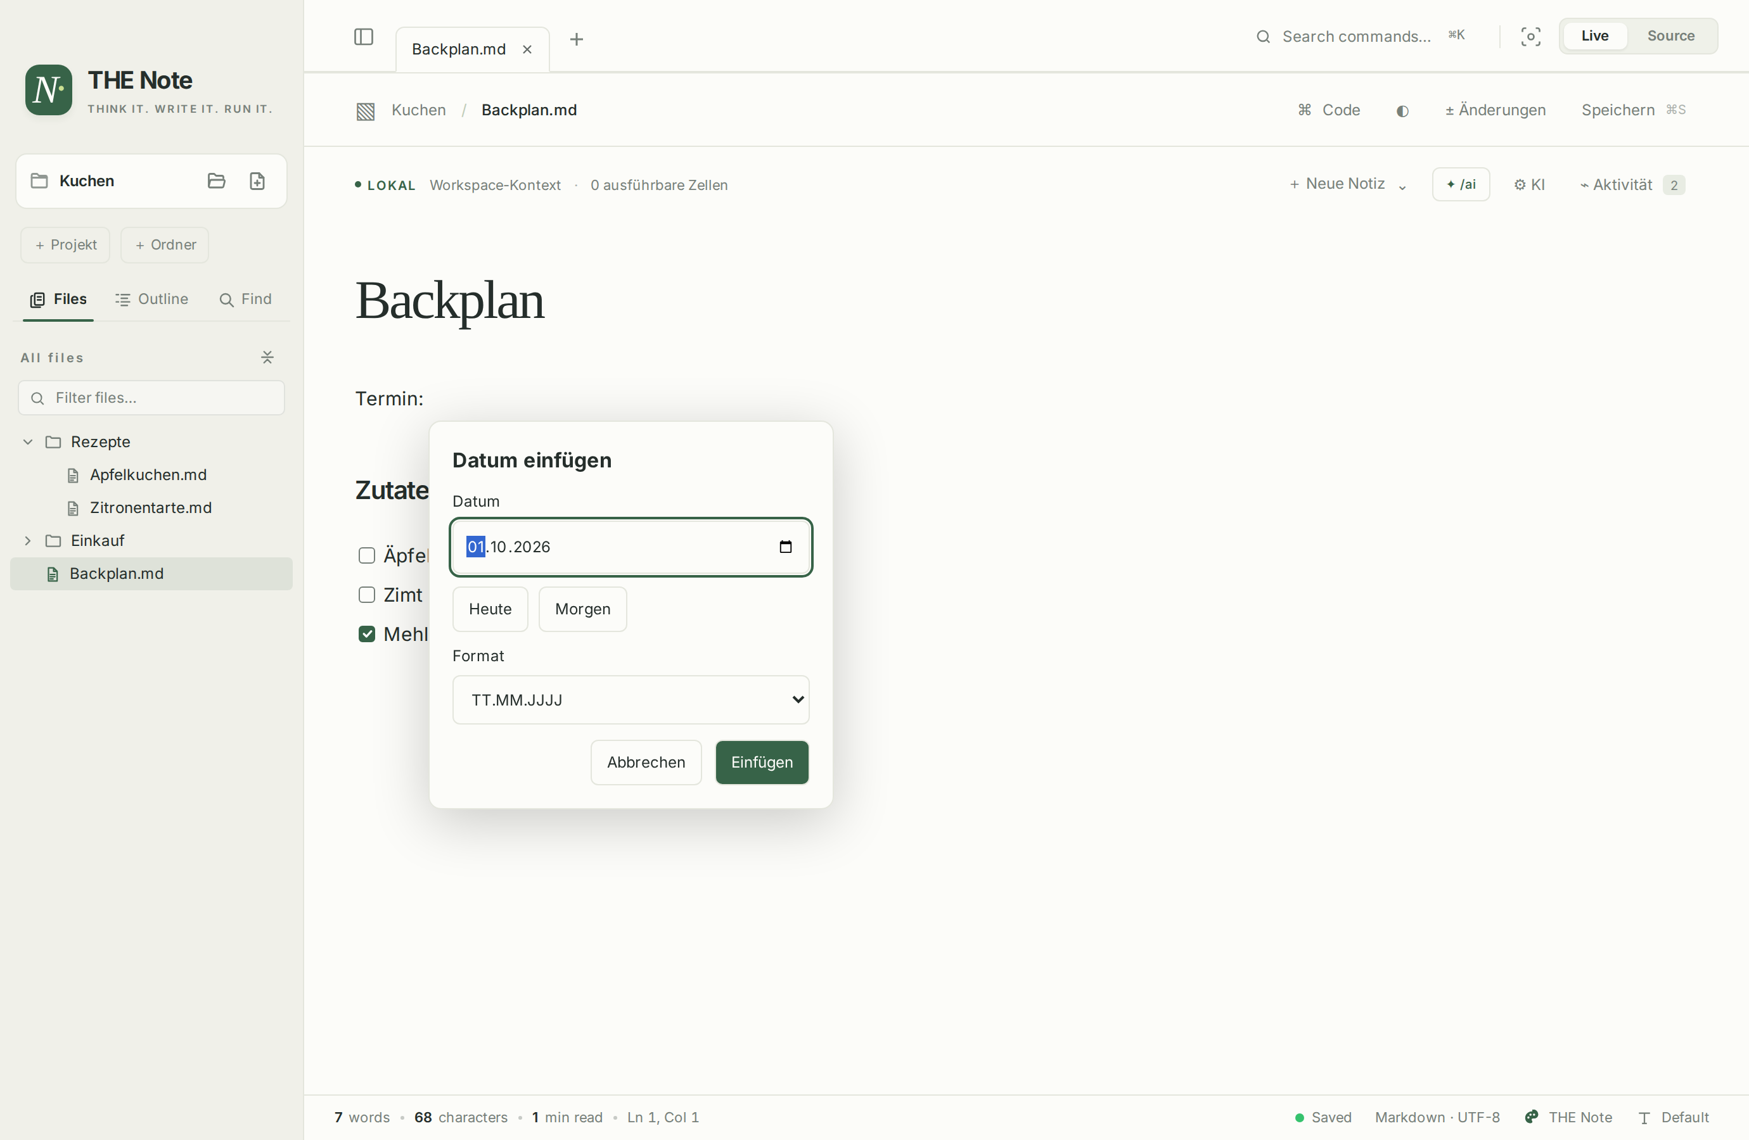Add a new Ordner
Screen dimensions: 1749x1140
pos(165,244)
